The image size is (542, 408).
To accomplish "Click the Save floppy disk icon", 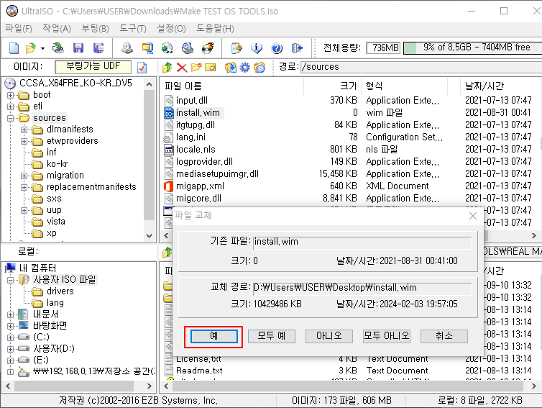I will (x=78, y=48).
